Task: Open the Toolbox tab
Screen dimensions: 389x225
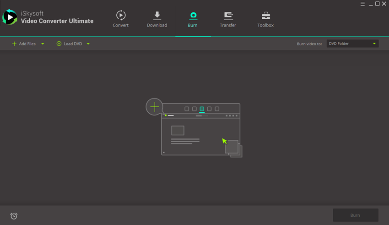Action: coord(265,19)
